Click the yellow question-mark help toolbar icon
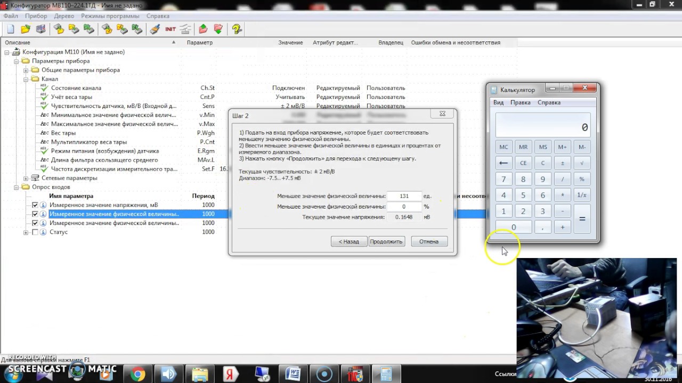Screen dimensions: 682x383 coord(237,29)
